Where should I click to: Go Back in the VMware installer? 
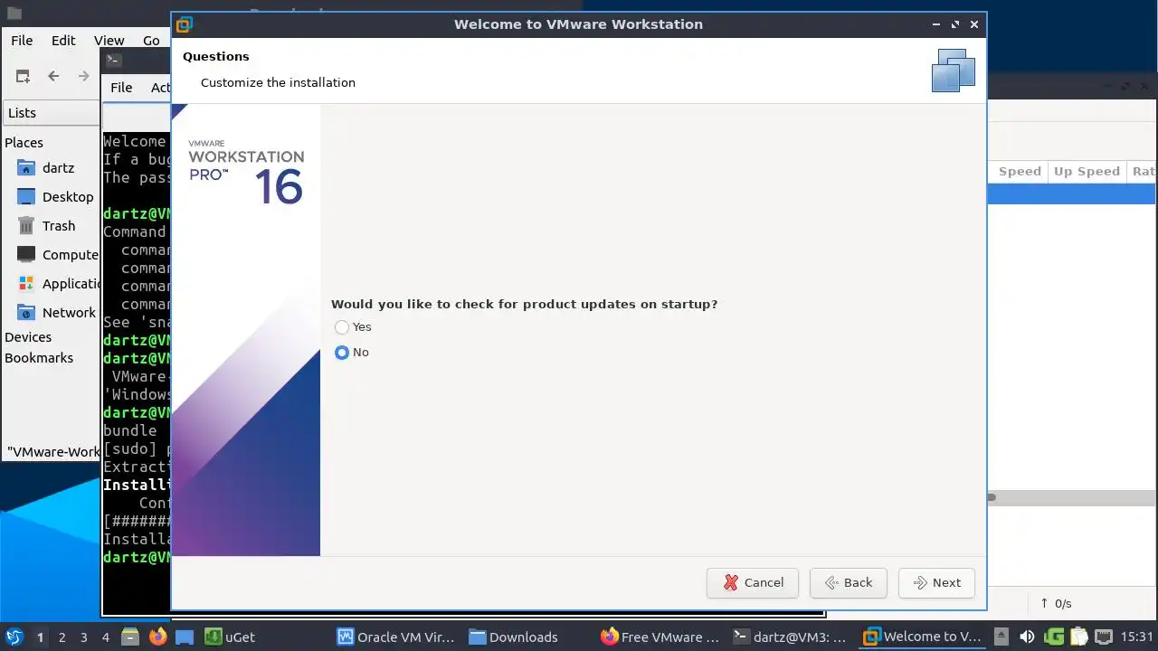point(848,582)
